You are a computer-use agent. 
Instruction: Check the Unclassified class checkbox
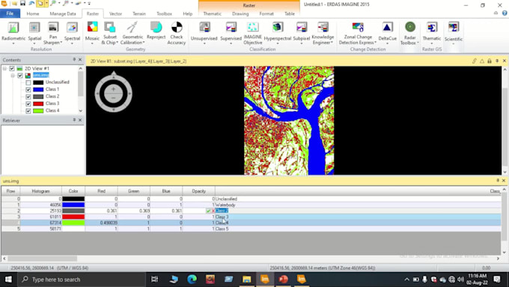pos(28,82)
